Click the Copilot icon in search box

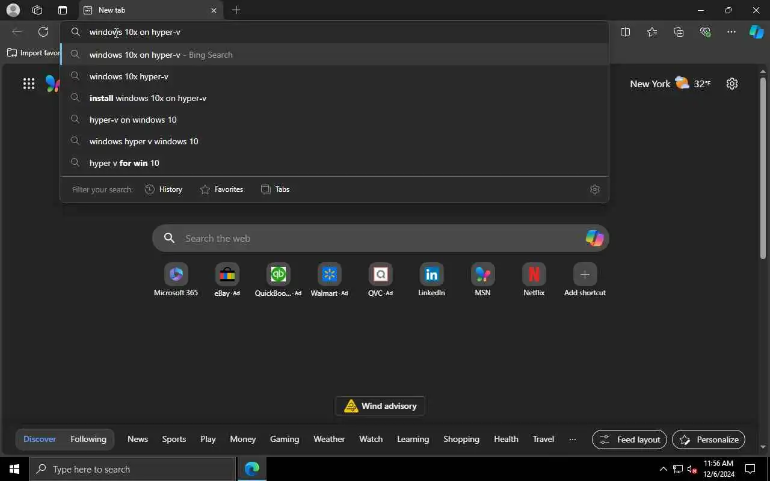(x=594, y=238)
